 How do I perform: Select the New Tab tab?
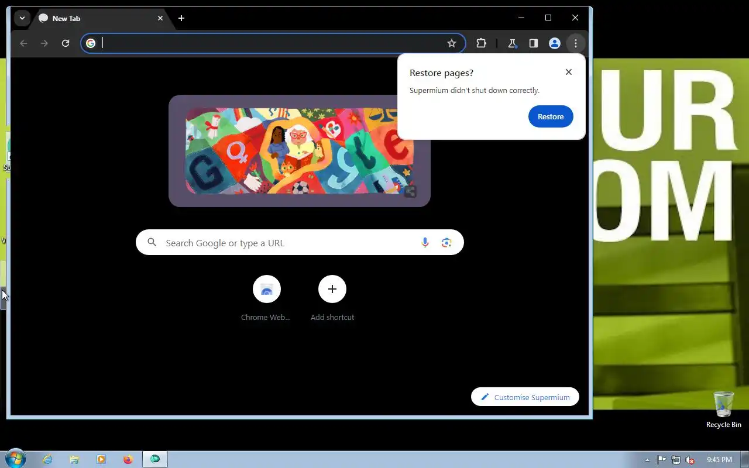(x=101, y=18)
